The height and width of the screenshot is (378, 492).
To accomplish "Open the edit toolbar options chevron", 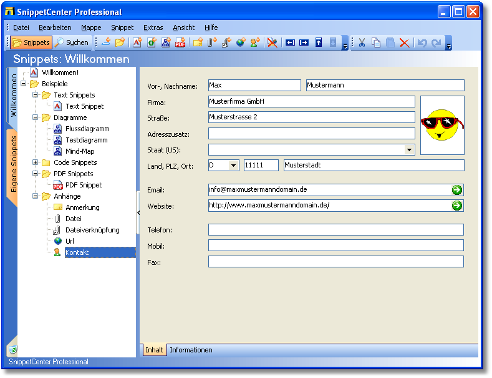I will 449,42.
